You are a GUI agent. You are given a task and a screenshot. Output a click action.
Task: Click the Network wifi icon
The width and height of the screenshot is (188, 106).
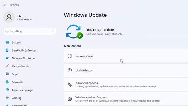pyautogui.click(x=7, y=58)
